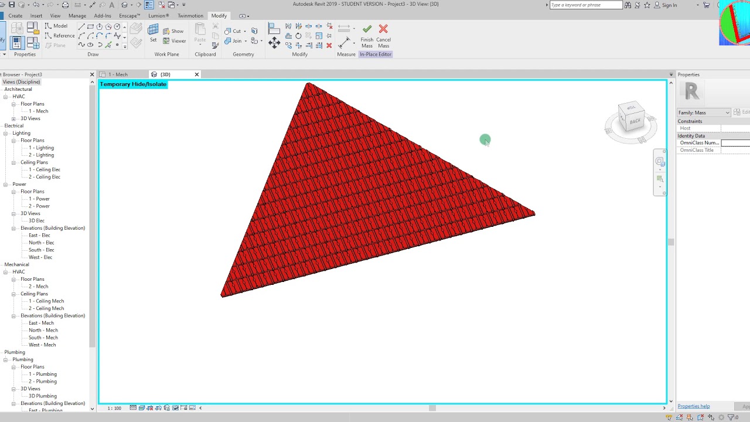Select the Circle draw tool
This screenshot has width=750, height=422.
click(117, 26)
